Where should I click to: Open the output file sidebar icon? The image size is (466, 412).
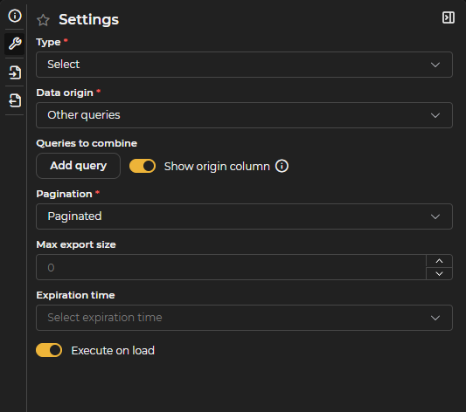click(x=15, y=100)
